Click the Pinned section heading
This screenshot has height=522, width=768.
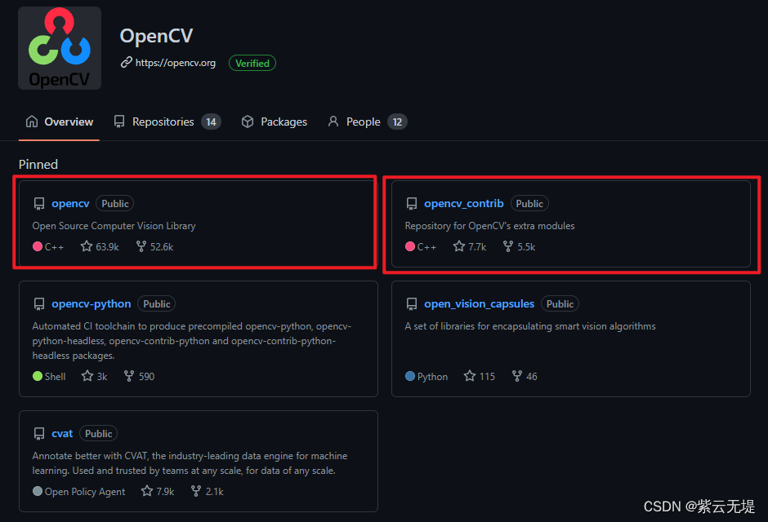click(38, 164)
